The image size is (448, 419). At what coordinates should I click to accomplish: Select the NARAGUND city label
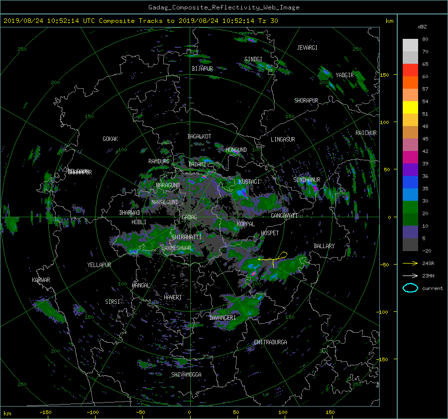[168, 185]
